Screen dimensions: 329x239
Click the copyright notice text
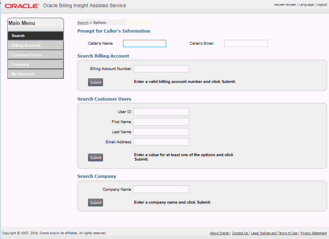54,233
